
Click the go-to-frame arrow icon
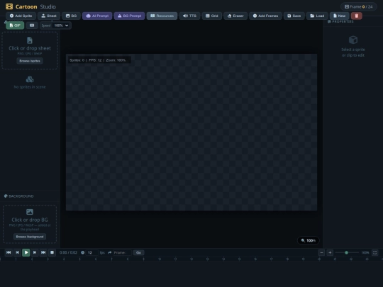click(110, 252)
